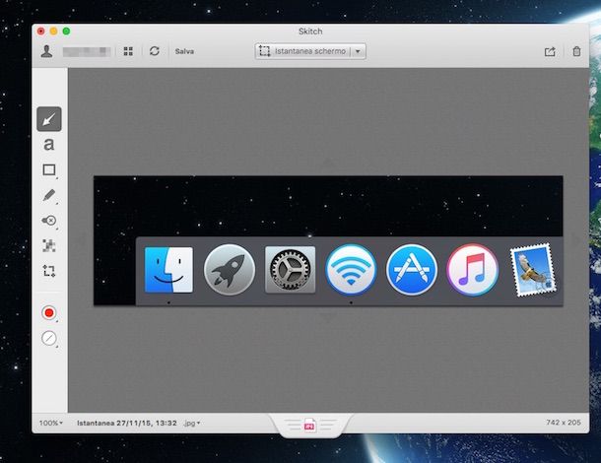Open the notes grid view
The height and width of the screenshot is (463, 601).
tap(128, 51)
